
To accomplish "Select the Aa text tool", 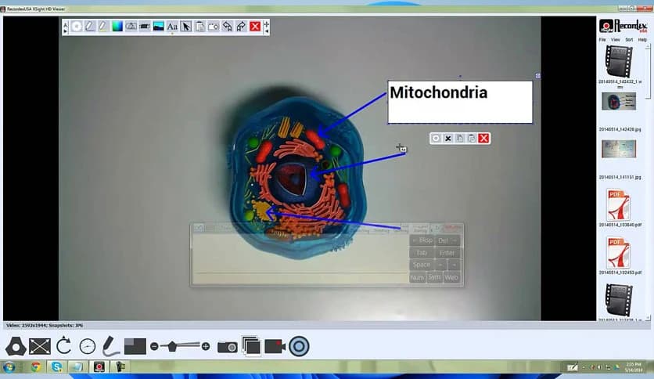I will click(172, 27).
